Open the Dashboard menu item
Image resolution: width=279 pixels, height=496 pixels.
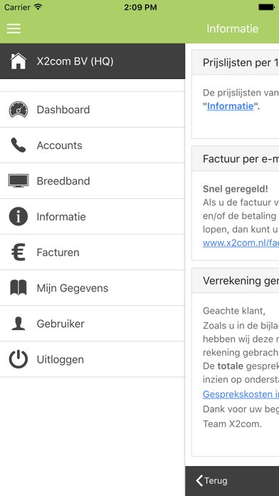[x=93, y=110]
